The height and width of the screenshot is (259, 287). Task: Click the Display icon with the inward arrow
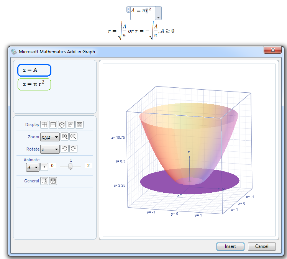pyautogui.click(x=71, y=125)
